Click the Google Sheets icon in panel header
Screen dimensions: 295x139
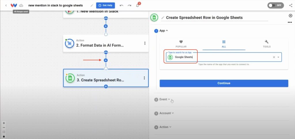tap(154, 18)
